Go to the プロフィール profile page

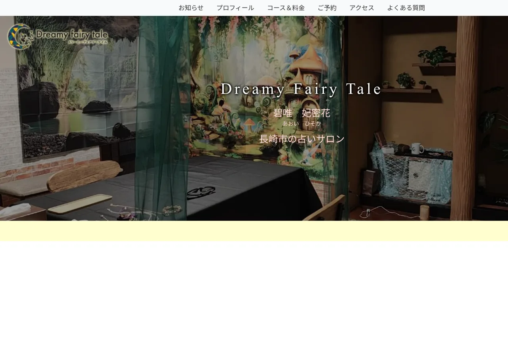click(235, 8)
